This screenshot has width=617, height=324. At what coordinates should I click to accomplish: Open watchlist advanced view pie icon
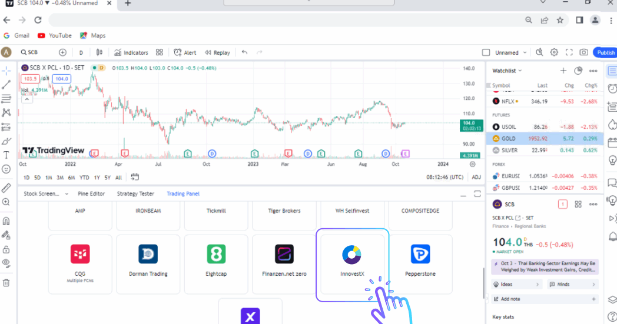(x=578, y=71)
